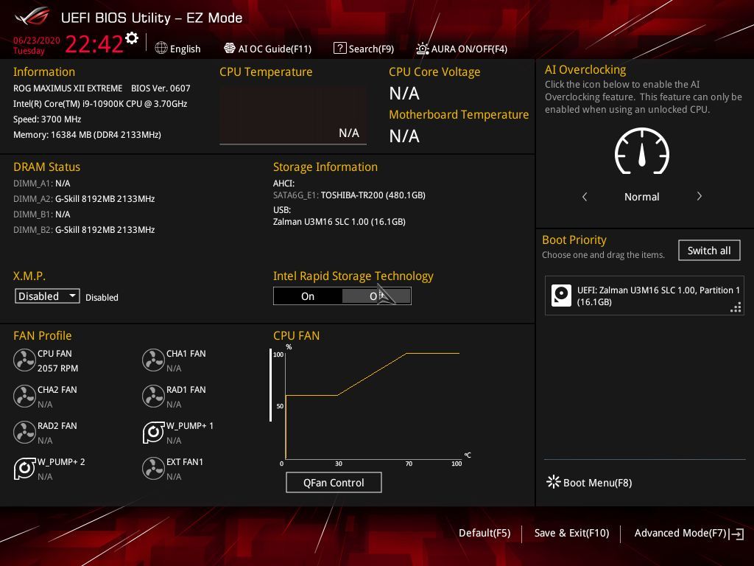Turn Intel Rapid Storage Technology On
The image size is (754, 566).
point(308,296)
